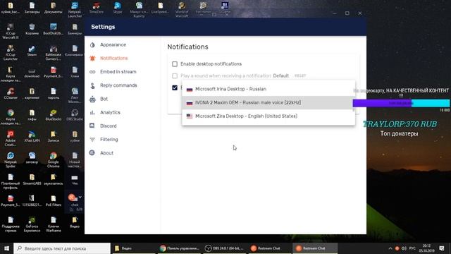451x254 pixels.
Task: Open the ICCup Launcher desktop shortcut
Action: click(11, 52)
